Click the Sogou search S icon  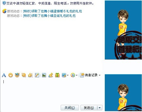pyautogui.click(x=73, y=75)
